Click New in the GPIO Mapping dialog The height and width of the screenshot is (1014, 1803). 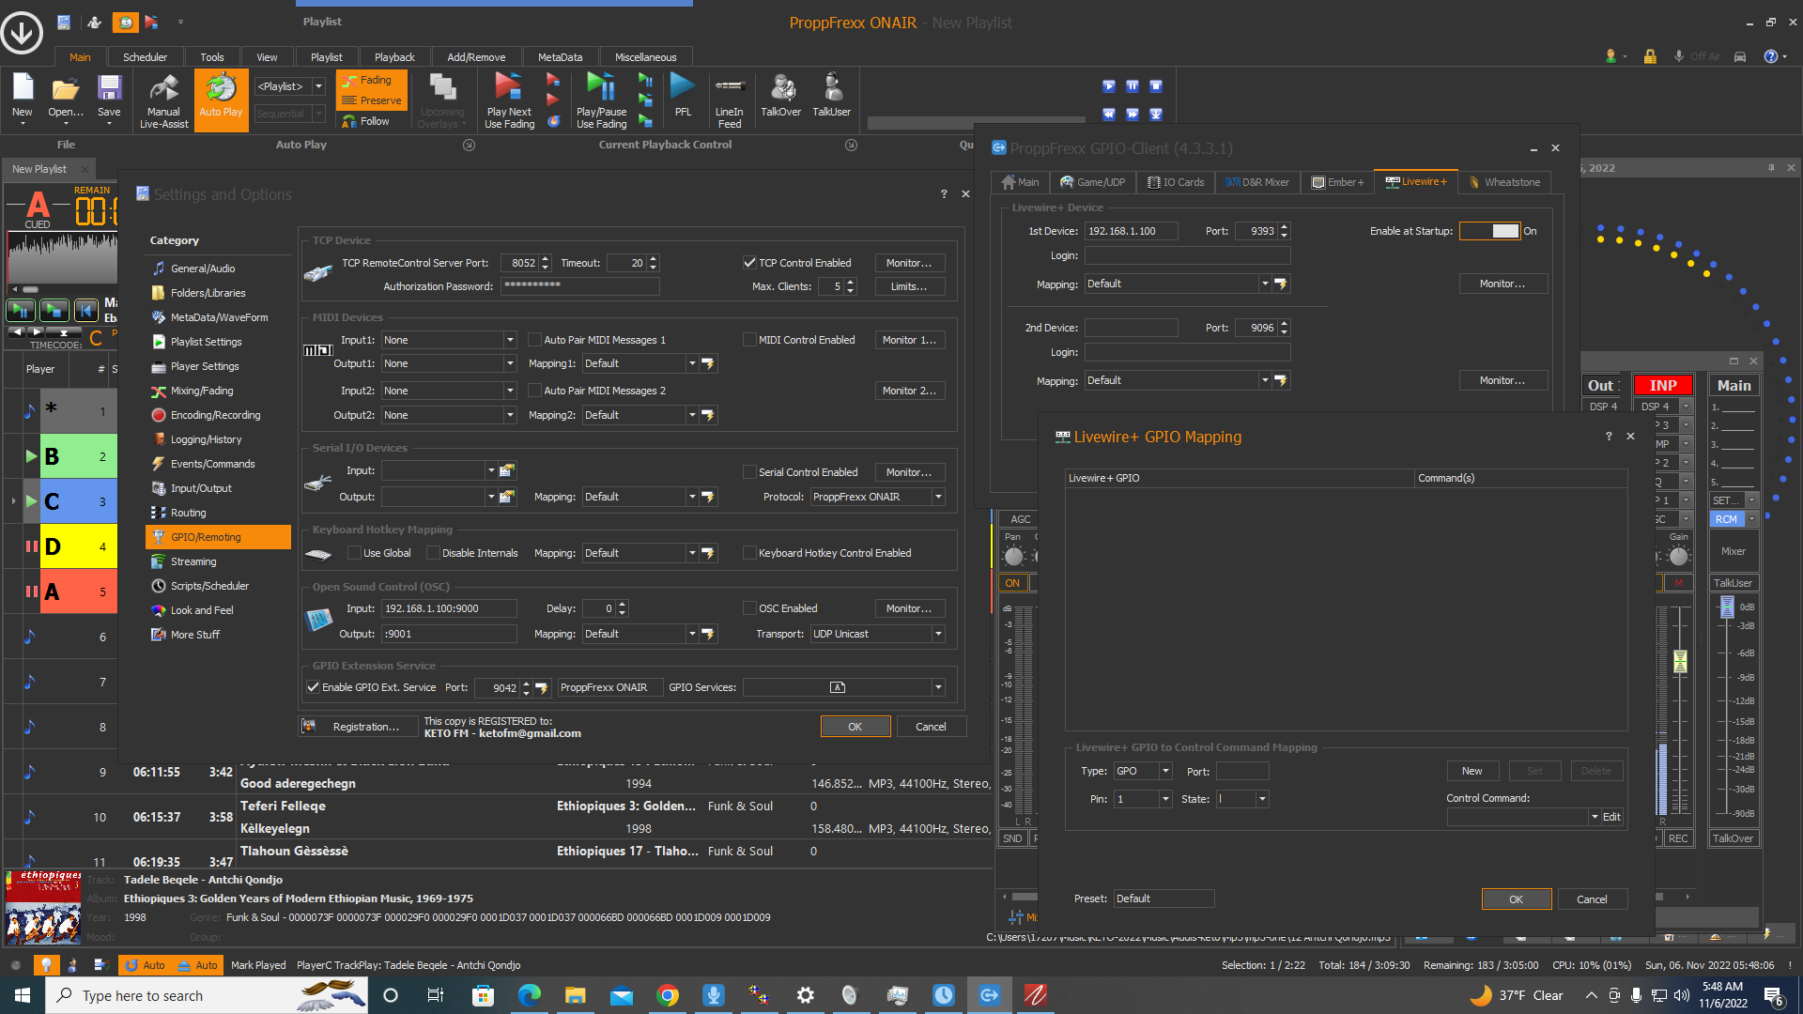tap(1472, 771)
